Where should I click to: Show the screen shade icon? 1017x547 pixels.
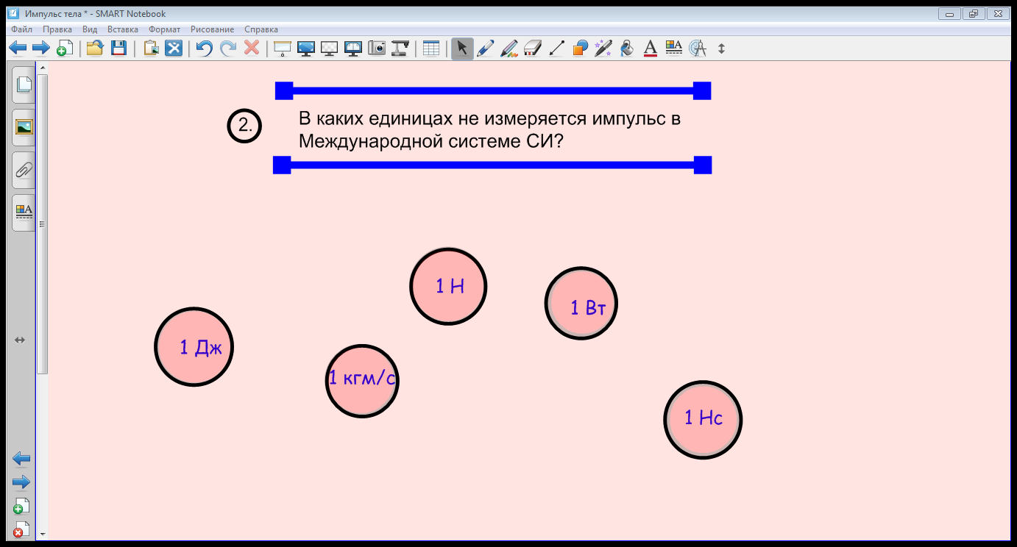pyautogui.click(x=283, y=49)
